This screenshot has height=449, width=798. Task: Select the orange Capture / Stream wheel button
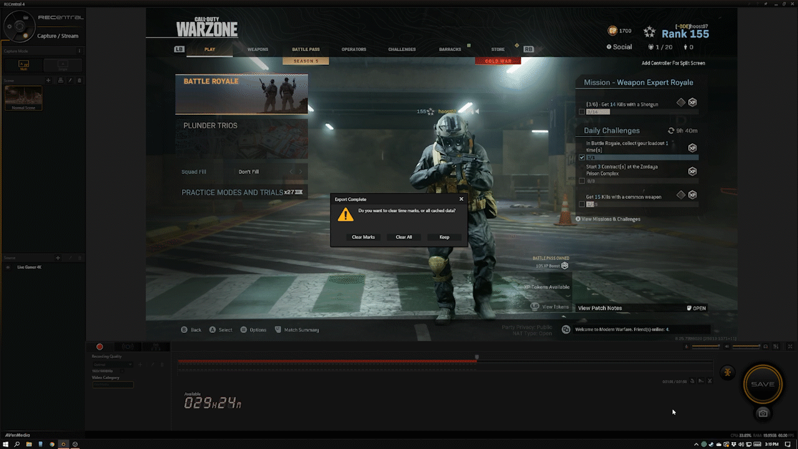pos(26,36)
